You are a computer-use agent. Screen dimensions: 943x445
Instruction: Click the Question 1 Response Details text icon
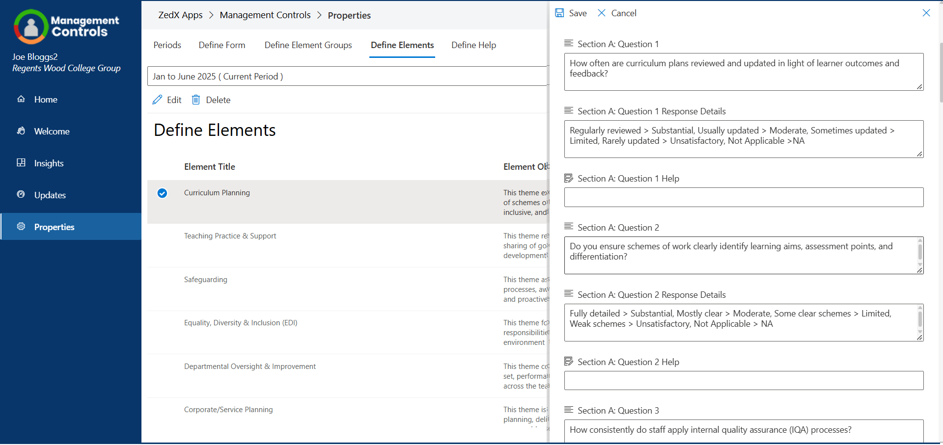click(x=569, y=111)
